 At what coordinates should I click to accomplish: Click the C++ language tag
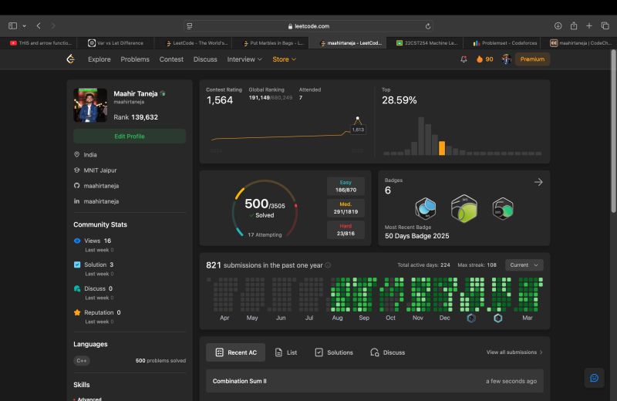coord(82,360)
